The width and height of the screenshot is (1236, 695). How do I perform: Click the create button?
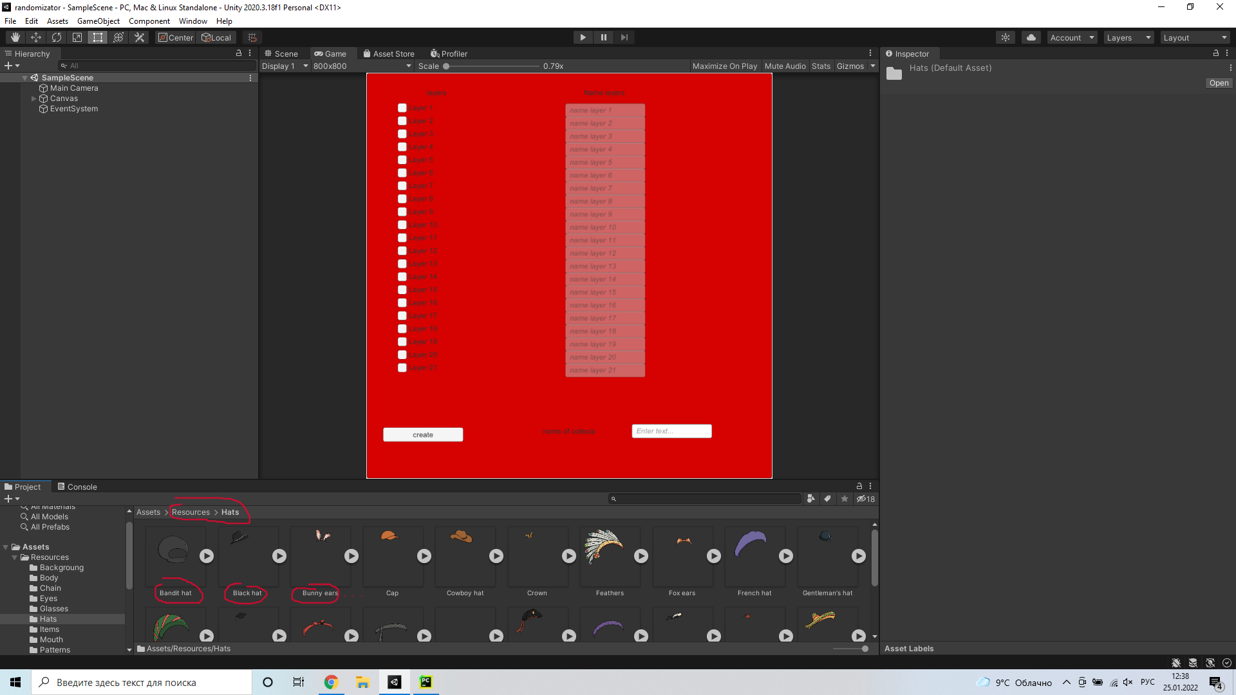(x=422, y=434)
